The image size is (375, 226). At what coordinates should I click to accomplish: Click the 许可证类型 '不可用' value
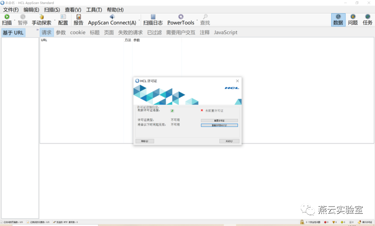point(175,120)
